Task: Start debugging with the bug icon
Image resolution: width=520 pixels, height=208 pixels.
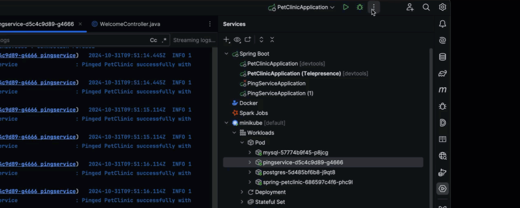Action: 360,7
